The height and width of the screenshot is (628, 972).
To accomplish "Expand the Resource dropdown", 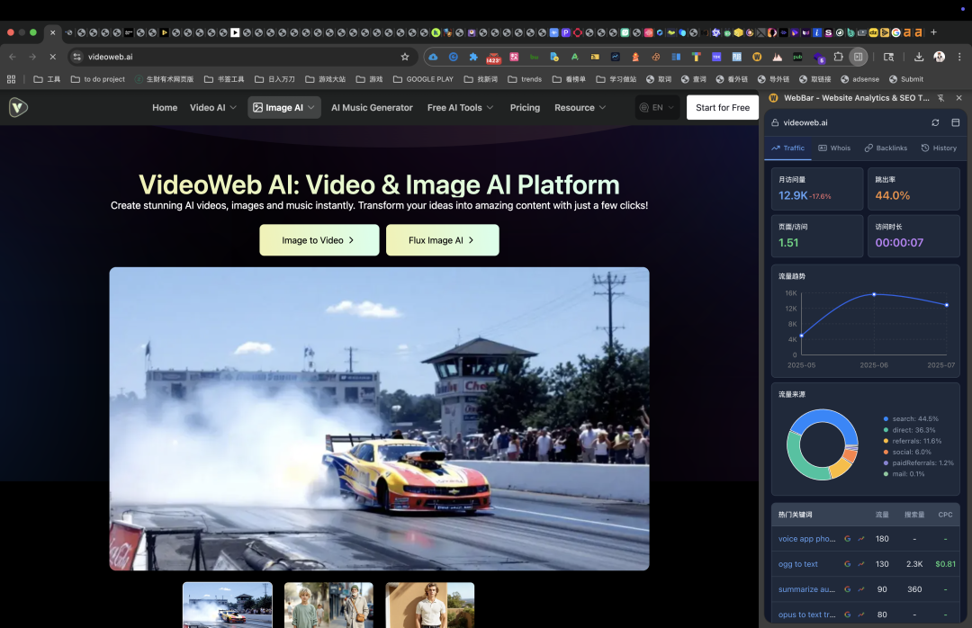I will 580,107.
